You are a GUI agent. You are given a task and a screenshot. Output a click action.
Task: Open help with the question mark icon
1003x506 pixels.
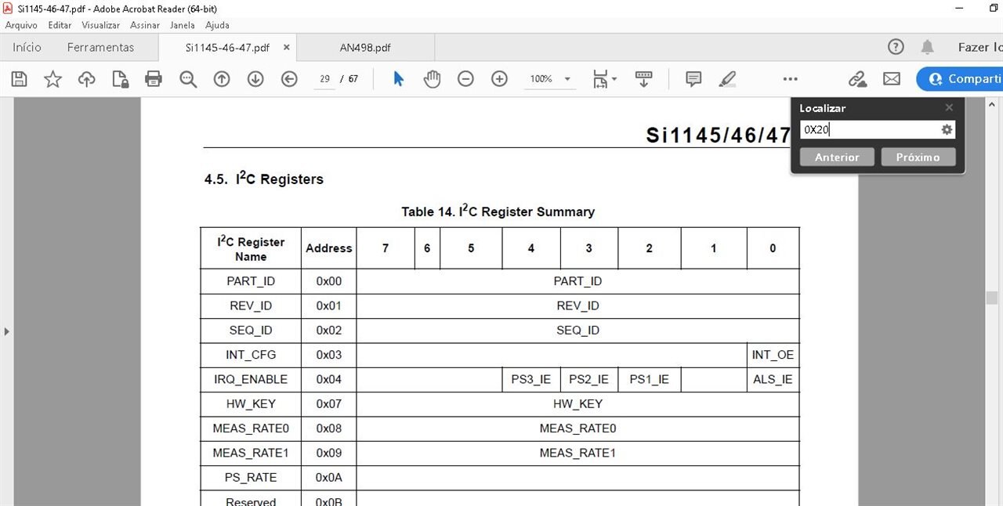coord(896,47)
